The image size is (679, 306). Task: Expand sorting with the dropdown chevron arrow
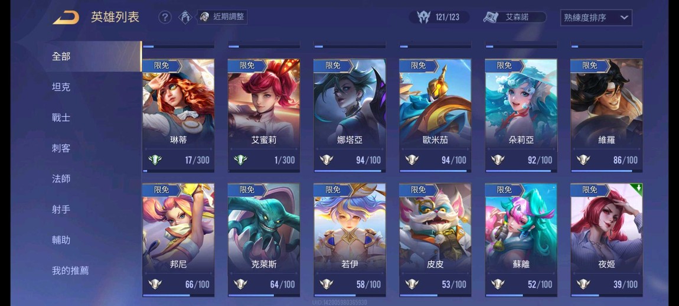[624, 18]
